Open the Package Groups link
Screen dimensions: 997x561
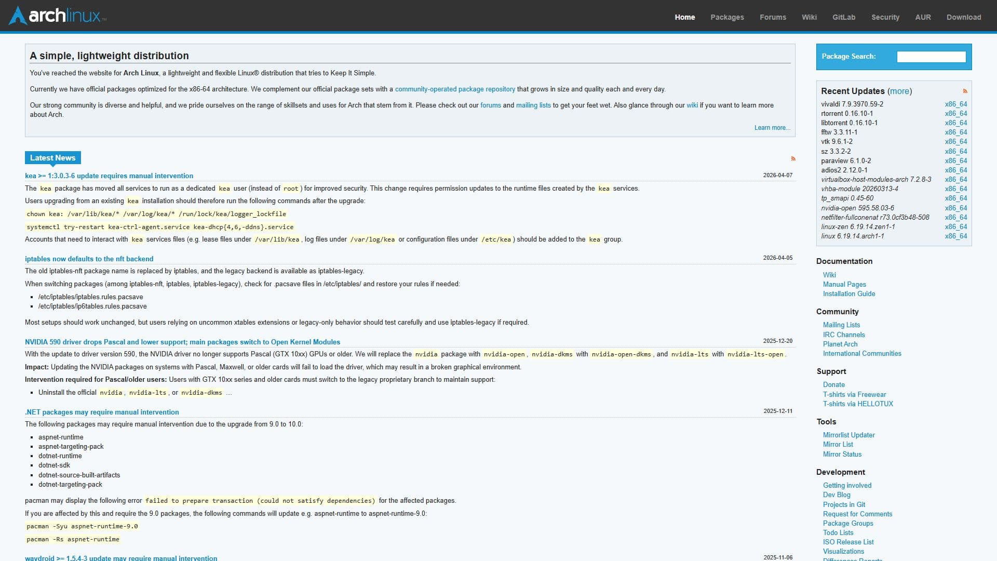point(848,524)
